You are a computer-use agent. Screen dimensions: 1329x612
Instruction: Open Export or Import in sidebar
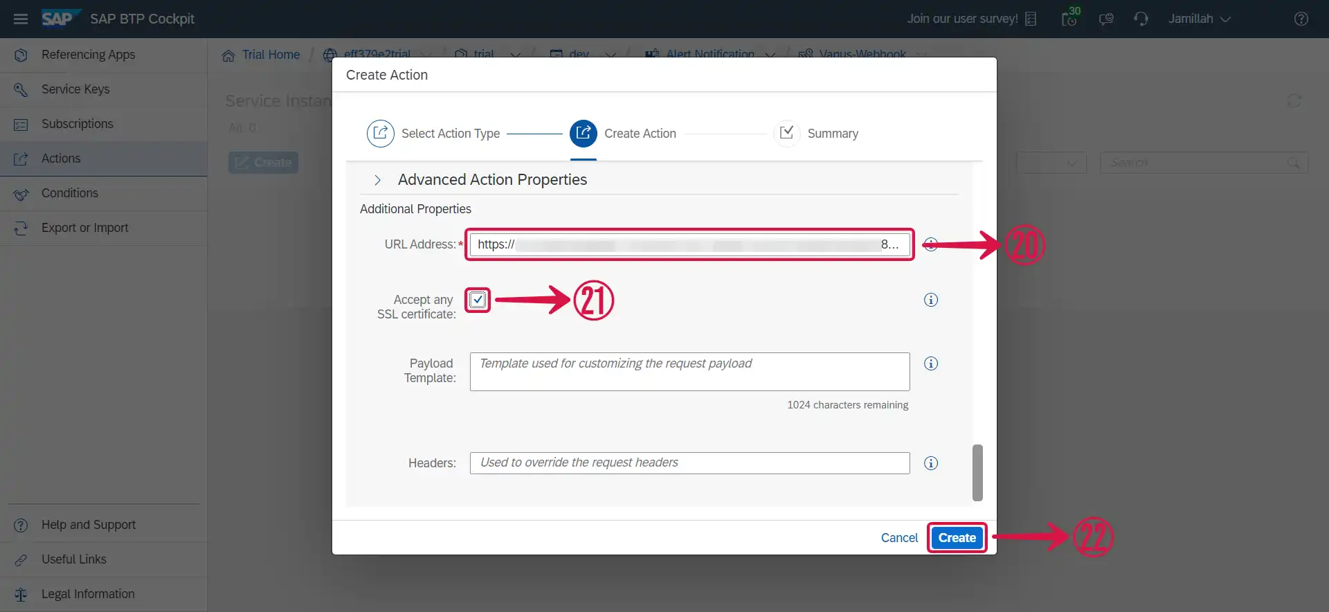[104, 228]
